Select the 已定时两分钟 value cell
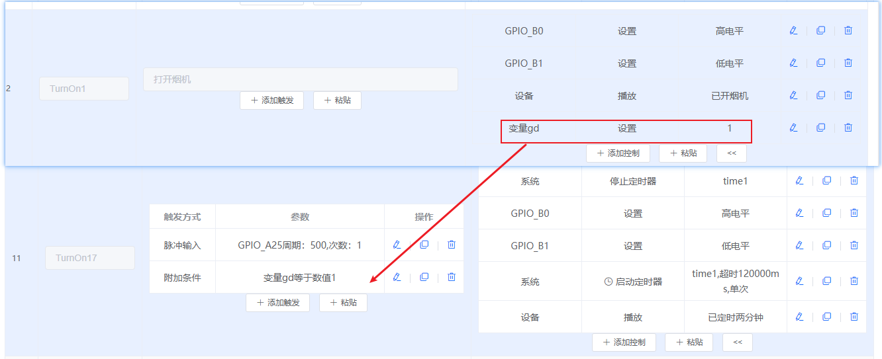The height and width of the screenshot is (359, 882). [x=736, y=317]
